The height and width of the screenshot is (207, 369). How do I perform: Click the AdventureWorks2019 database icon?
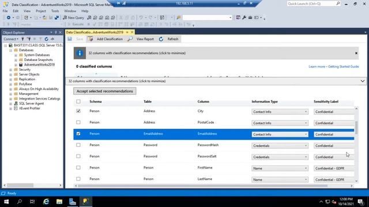(21, 64)
